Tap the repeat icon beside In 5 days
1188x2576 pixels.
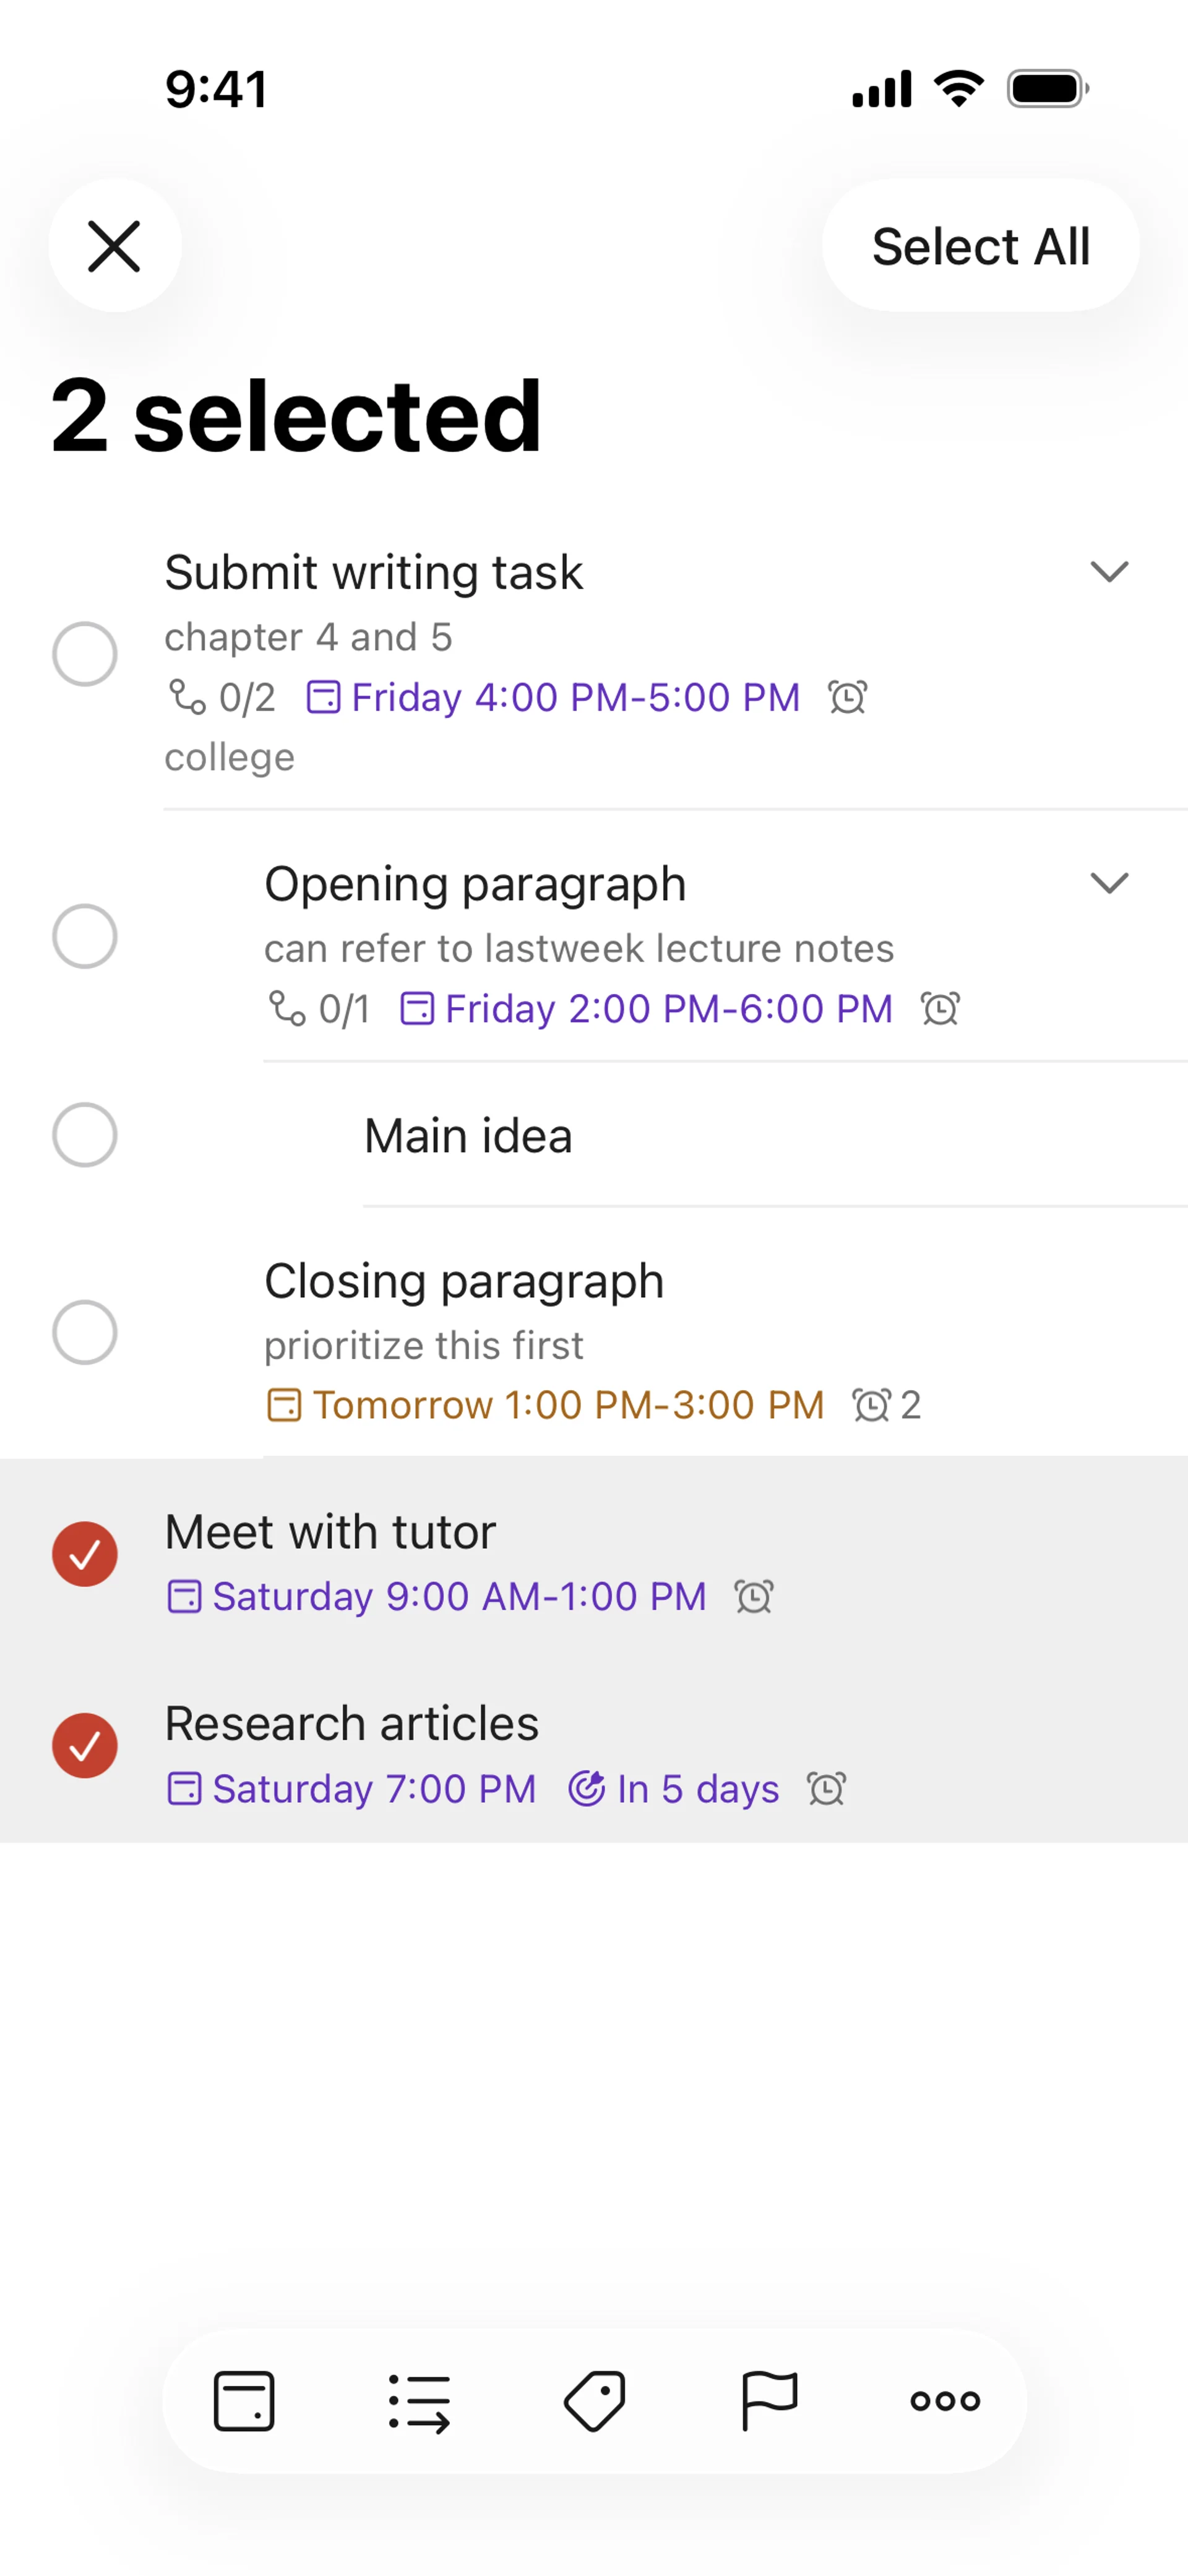coord(586,1788)
